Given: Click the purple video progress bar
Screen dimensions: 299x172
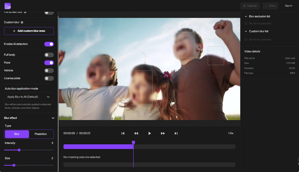Looking at the screenshot, I should click(98, 147).
